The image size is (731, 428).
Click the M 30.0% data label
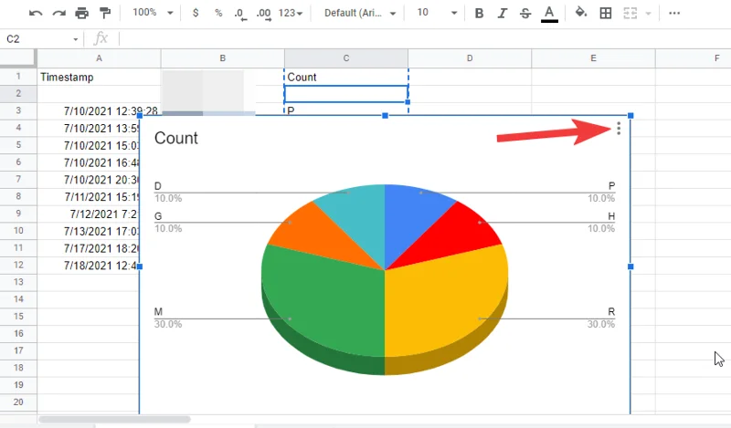pos(168,318)
